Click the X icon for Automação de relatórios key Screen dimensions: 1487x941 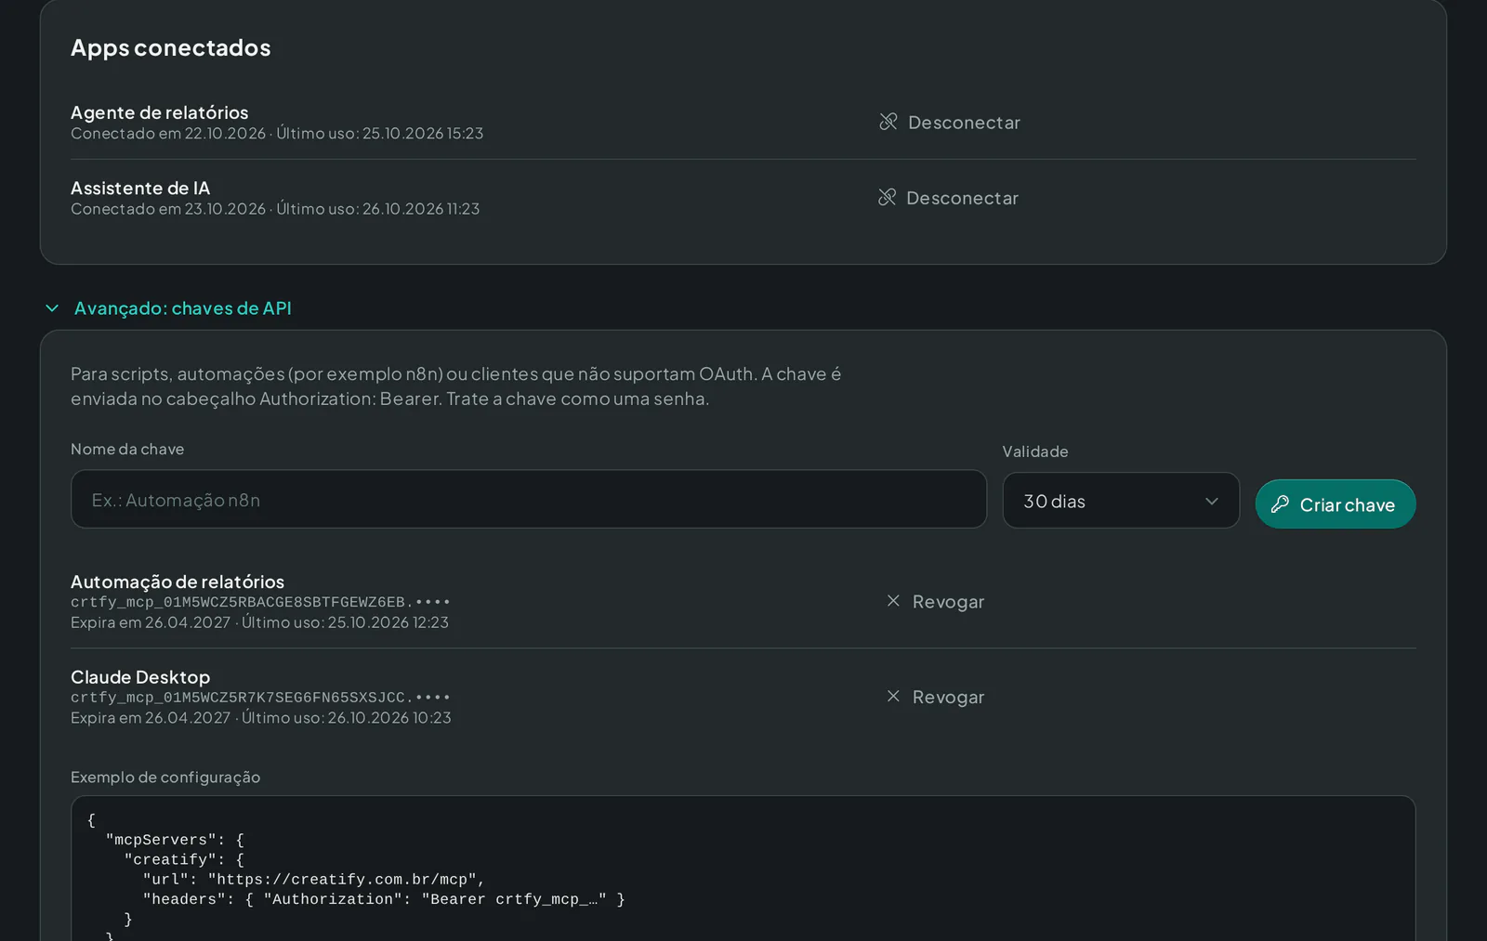[893, 601]
